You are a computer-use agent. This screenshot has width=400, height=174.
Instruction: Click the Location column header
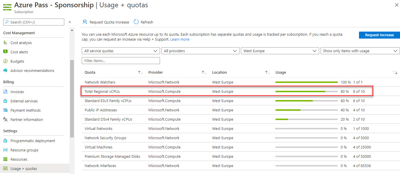219,72
